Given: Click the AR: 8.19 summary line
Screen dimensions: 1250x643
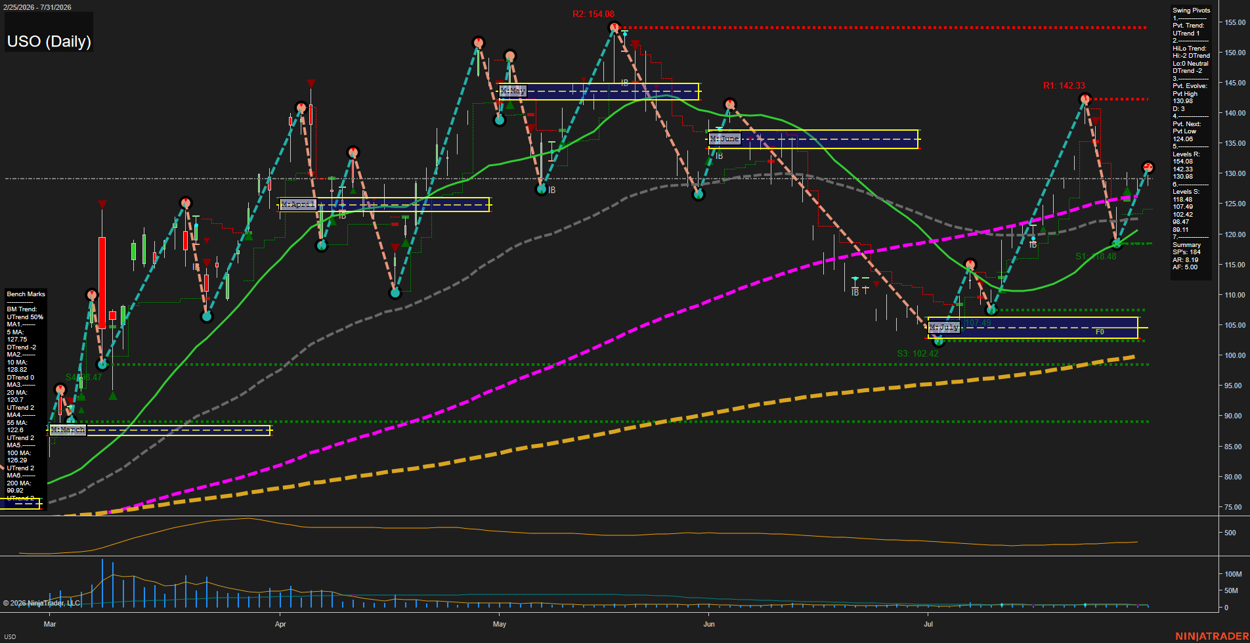Looking at the screenshot, I should pyautogui.click(x=1185, y=260).
